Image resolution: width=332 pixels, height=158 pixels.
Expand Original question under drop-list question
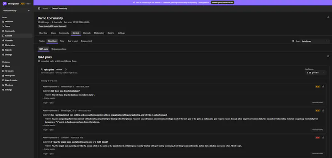[49, 98]
